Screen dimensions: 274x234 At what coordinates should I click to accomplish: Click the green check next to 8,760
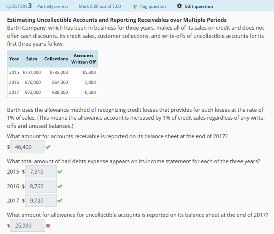coord(60,186)
